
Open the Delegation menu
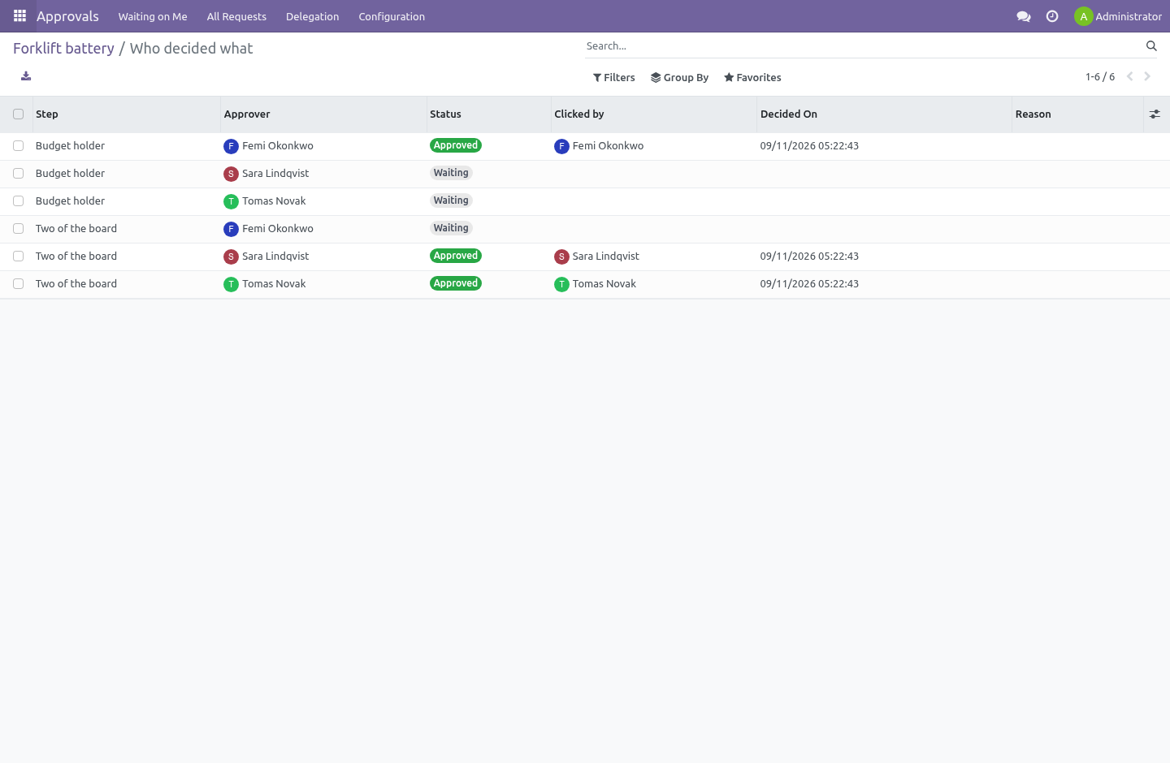(313, 16)
